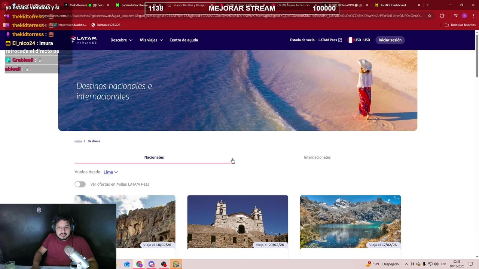Open the Peru flag currency selector

(350, 40)
